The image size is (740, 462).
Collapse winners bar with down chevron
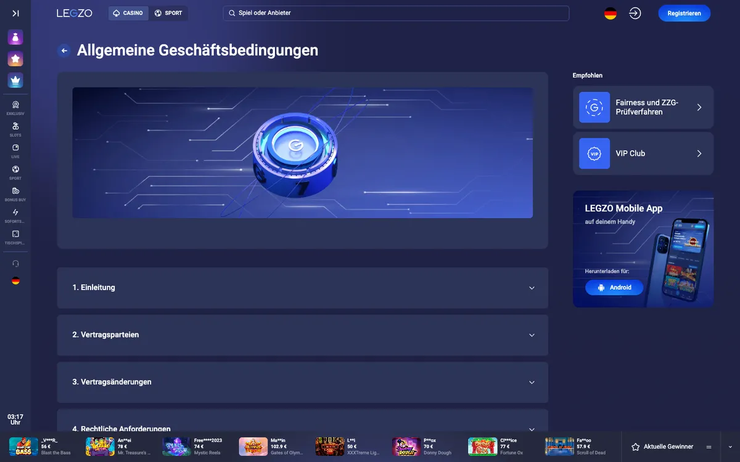(x=731, y=447)
